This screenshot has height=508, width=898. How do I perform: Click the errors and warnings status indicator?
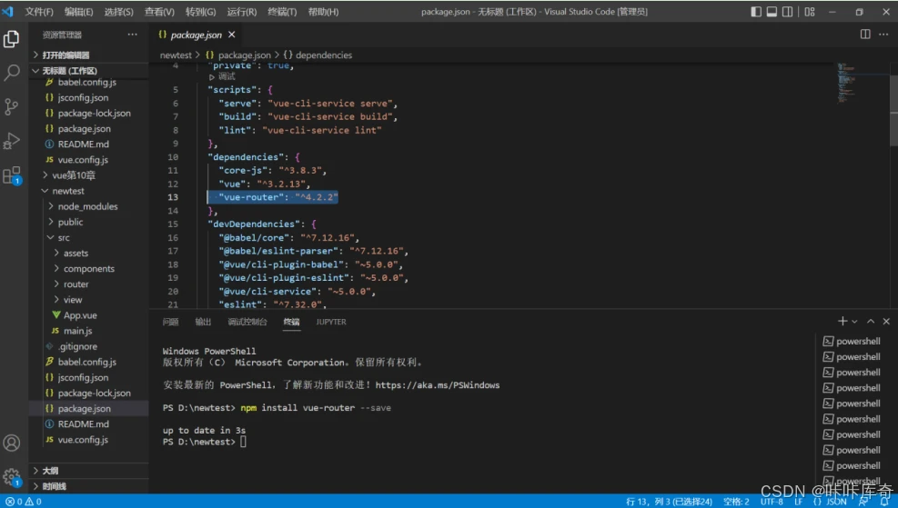click(x=24, y=502)
